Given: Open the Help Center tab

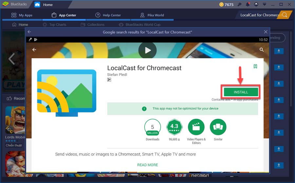Looking at the screenshot, I should (x=108, y=15).
